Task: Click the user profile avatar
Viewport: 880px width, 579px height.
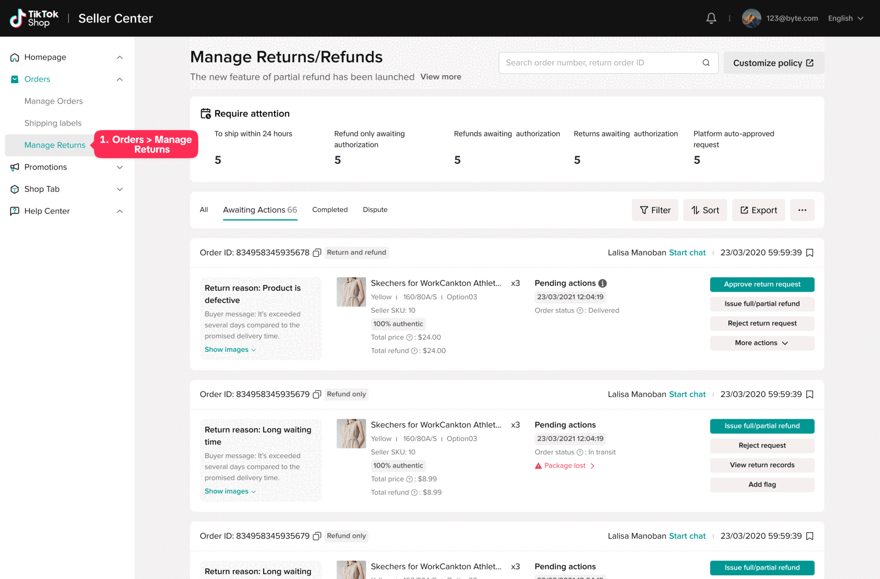Action: click(x=751, y=18)
